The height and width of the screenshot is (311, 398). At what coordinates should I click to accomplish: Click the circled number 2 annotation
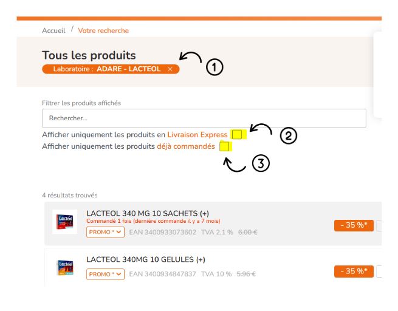click(x=288, y=135)
